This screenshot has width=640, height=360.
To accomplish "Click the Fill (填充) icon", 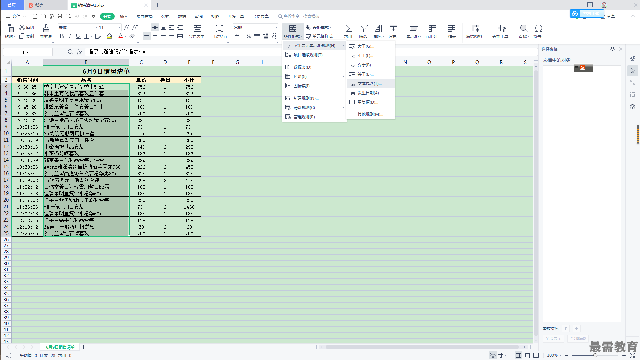I will (x=393, y=28).
